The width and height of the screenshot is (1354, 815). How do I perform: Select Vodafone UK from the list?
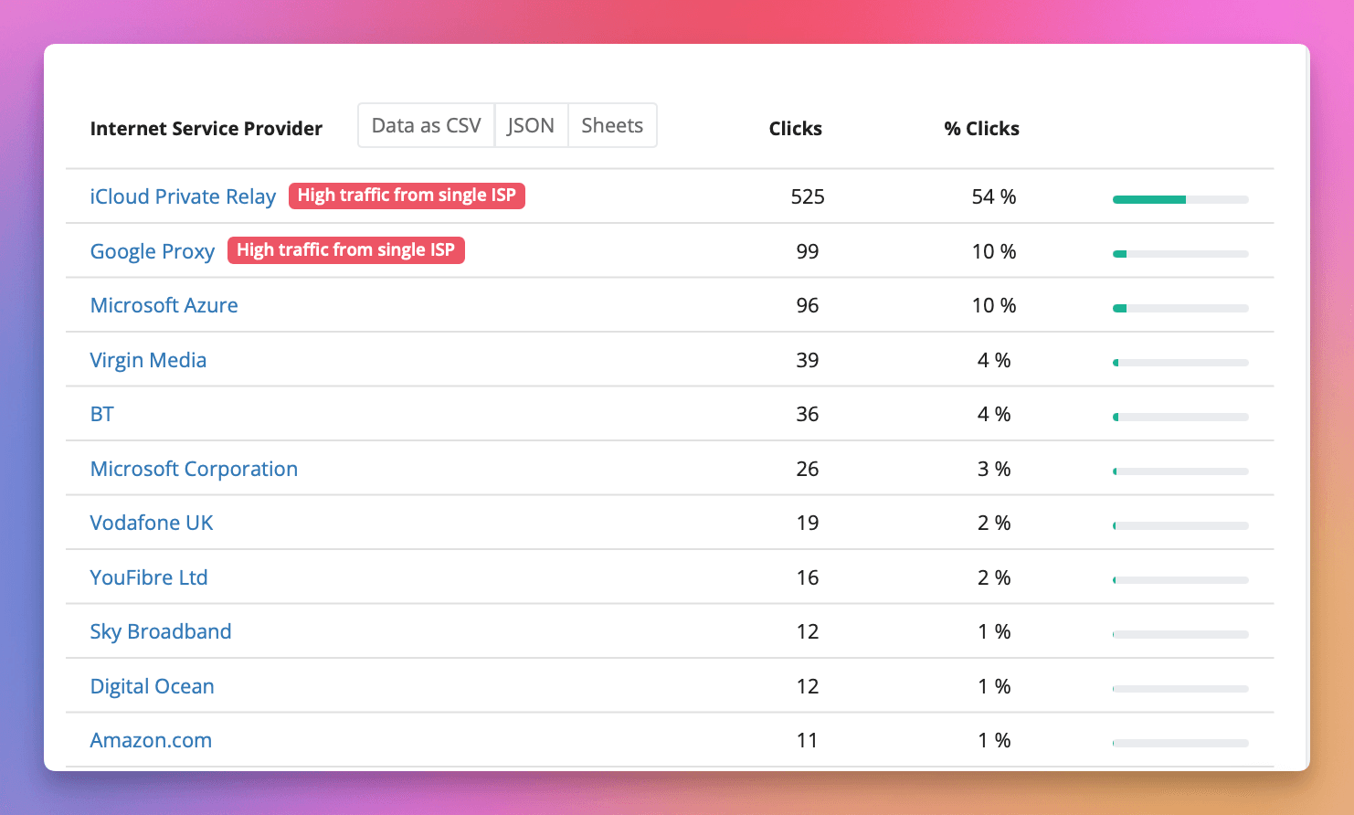tap(152, 523)
